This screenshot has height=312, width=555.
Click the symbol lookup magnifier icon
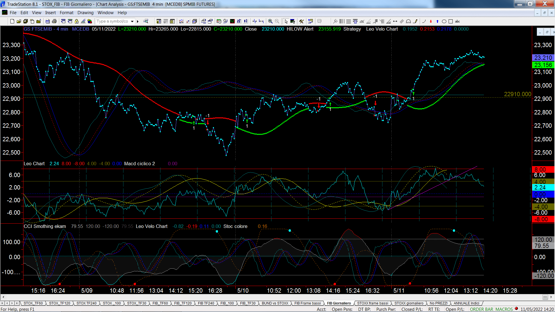click(146, 21)
